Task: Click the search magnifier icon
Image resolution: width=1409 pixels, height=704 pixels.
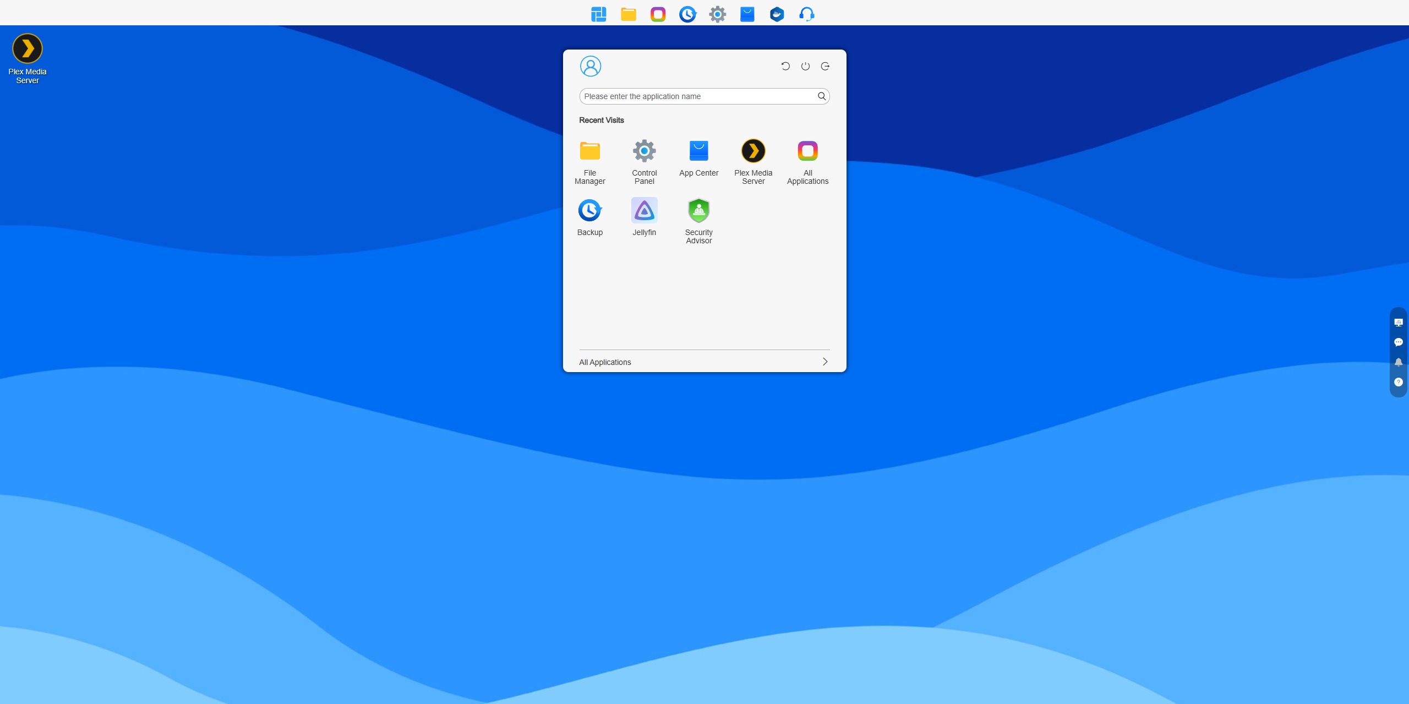Action: click(821, 96)
